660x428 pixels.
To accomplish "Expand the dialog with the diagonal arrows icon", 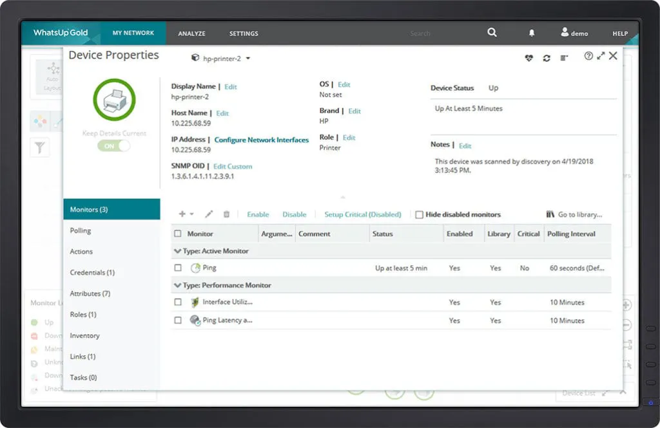I will pyautogui.click(x=601, y=57).
